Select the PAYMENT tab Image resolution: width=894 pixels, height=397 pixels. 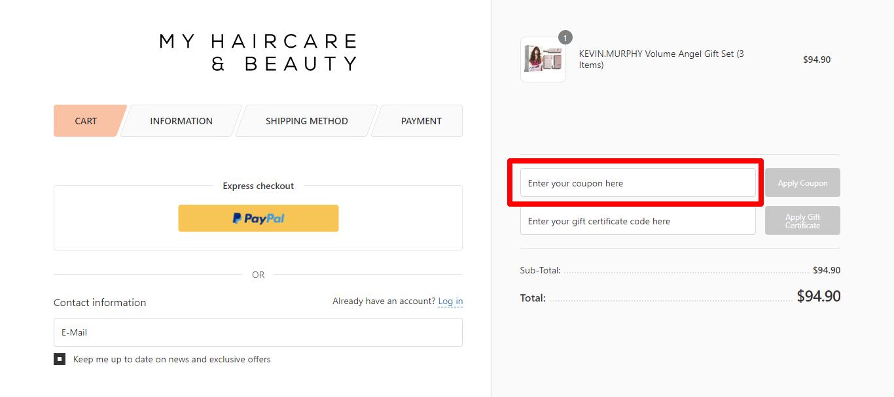421,120
